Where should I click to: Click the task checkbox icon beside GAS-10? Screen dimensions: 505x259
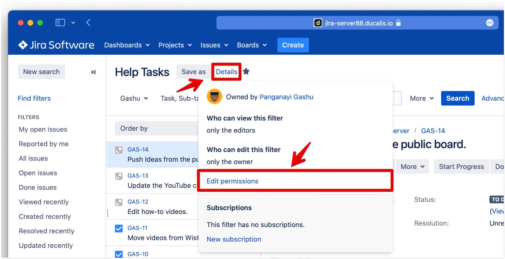pos(119,254)
